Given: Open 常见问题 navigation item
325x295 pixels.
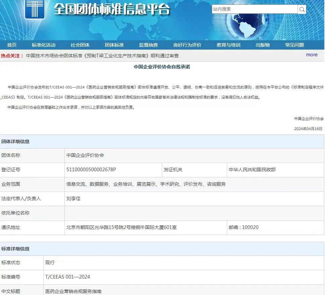Looking at the screenshot, I should pyautogui.click(x=295, y=45).
